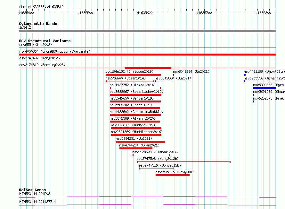Open the HIVEP3|NM_024503 gene label
The height and width of the screenshot is (209, 285).
[x=35, y=194]
